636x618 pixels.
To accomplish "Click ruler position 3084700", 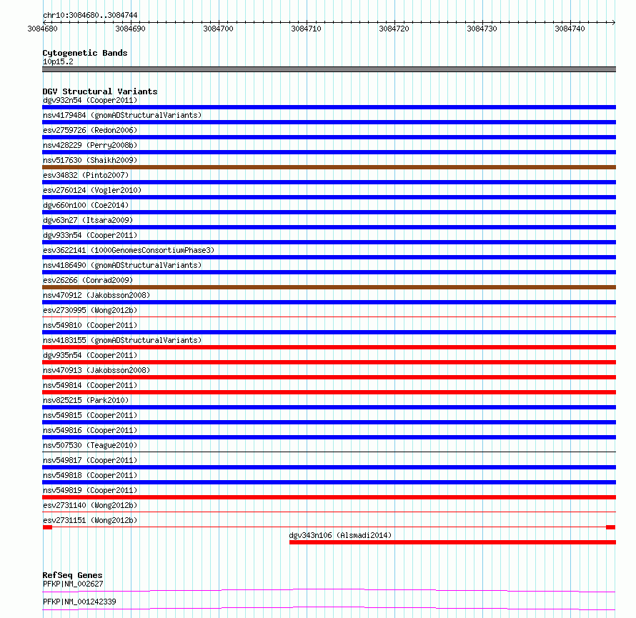I will click(218, 29).
